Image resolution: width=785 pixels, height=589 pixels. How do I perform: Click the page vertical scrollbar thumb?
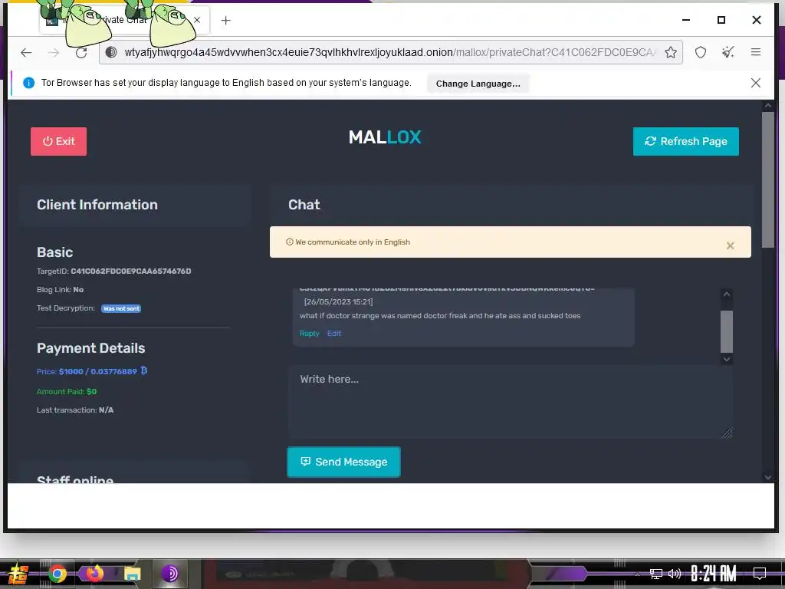tap(767, 179)
